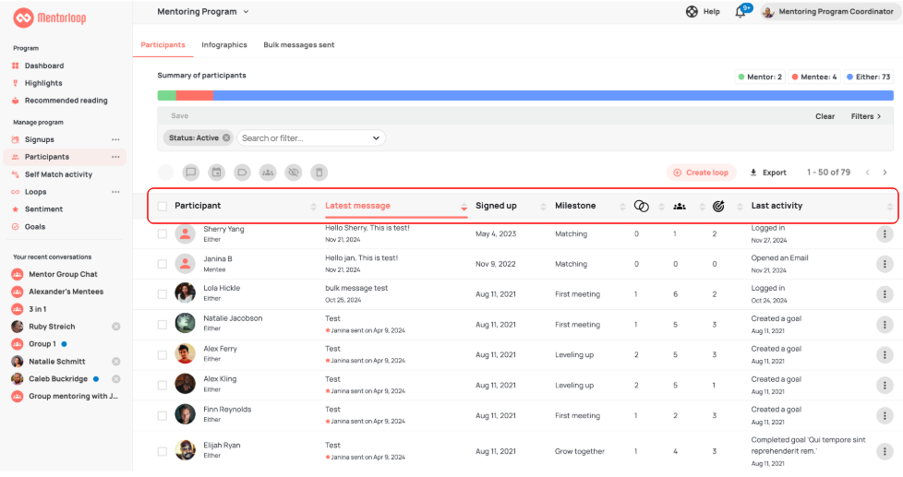The width and height of the screenshot is (903, 477).
Task: Open Loops sidebar options ellipsis
Action: click(115, 192)
